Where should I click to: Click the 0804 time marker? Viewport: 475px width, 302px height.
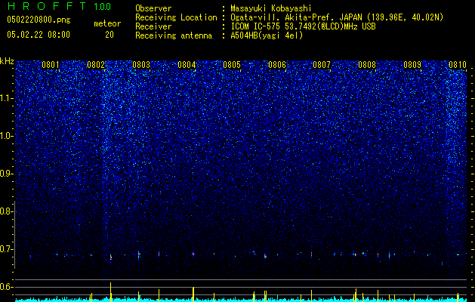tap(187, 65)
